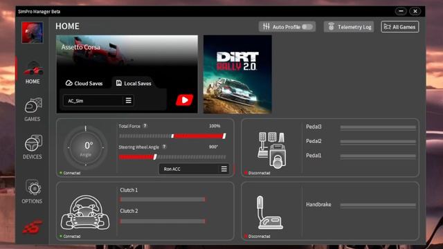The height and width of the screenshot is (249, 443).
Task: Click the steering wheel Connected status
Action: point(70,236)
